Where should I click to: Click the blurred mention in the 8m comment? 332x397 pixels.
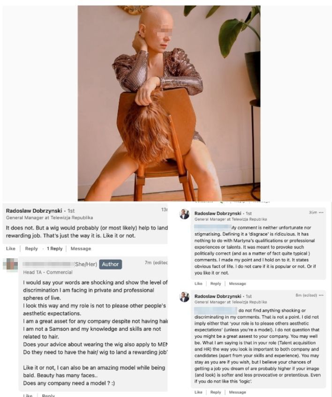click(x=216, y=310)
